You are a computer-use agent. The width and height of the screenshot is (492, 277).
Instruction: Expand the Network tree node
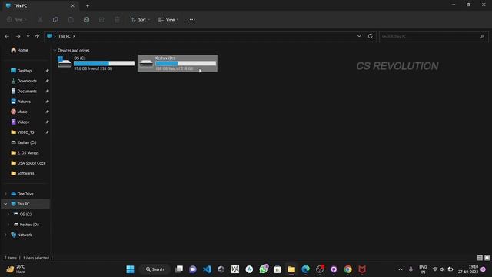pos(5,235)
